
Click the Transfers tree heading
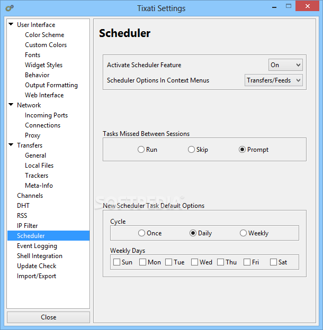[30, 145]
